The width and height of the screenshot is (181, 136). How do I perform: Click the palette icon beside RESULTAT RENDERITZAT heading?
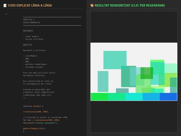[x=92, y=5]
